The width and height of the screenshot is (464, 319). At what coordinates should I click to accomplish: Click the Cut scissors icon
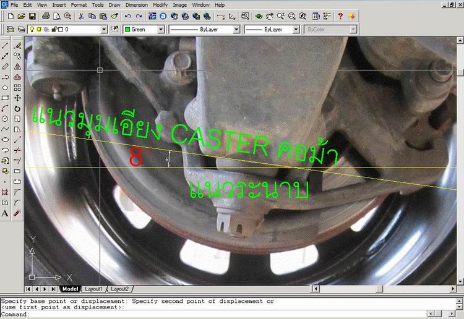[82, 16]
